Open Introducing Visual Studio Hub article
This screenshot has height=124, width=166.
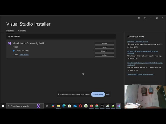coord(138,42)
